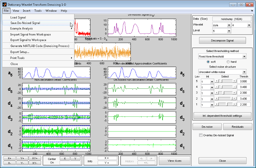Select the hard thresholding radio button
This screenshot has height=168, width=256.
[228, 62]
